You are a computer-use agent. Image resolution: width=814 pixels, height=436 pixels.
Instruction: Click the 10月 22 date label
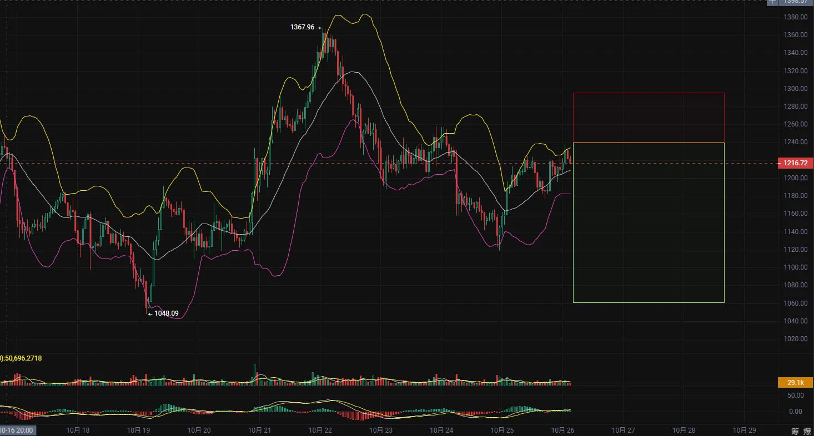pos(320,430)
